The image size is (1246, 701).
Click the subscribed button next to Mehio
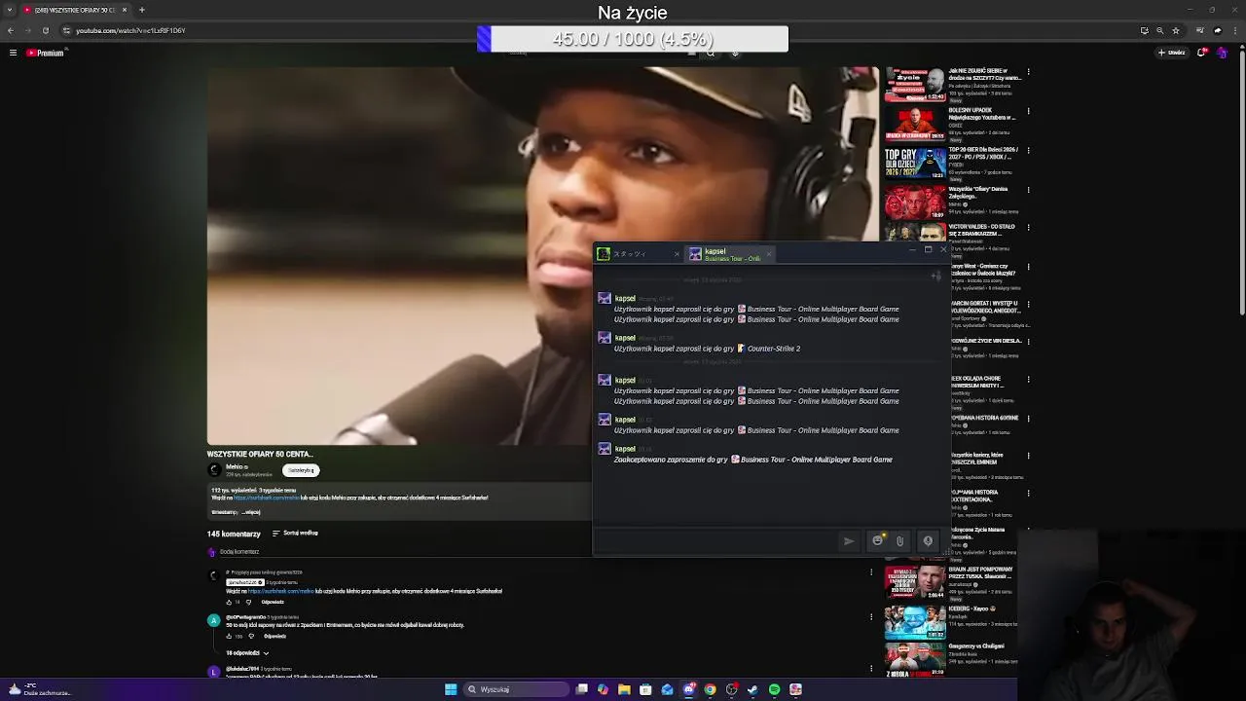301,470
